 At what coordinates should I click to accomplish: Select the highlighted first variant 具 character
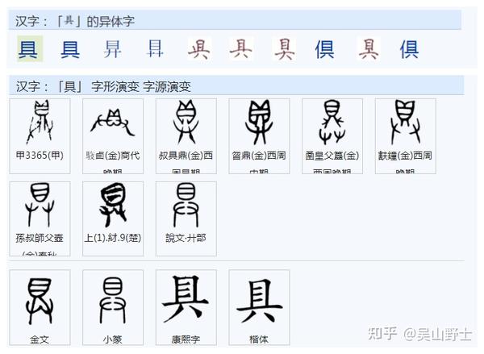click(x=30, y=48)
